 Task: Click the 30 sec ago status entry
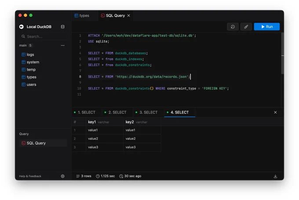(130, 176)
